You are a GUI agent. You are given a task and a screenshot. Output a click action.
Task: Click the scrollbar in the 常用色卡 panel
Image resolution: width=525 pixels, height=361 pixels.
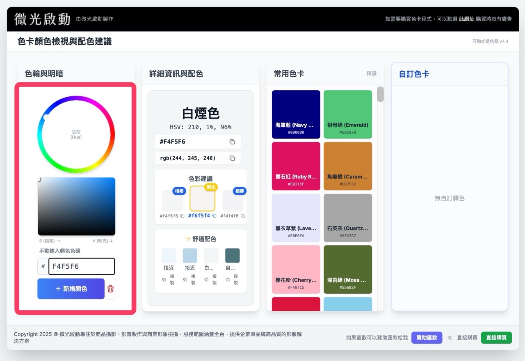[x=380, y=94]
